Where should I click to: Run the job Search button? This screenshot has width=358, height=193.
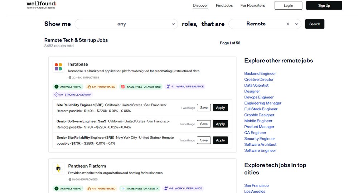click(315, 24)
